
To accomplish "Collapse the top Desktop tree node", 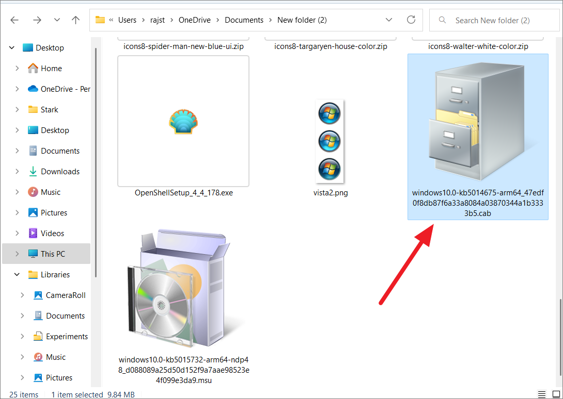I will coord(11,47).
